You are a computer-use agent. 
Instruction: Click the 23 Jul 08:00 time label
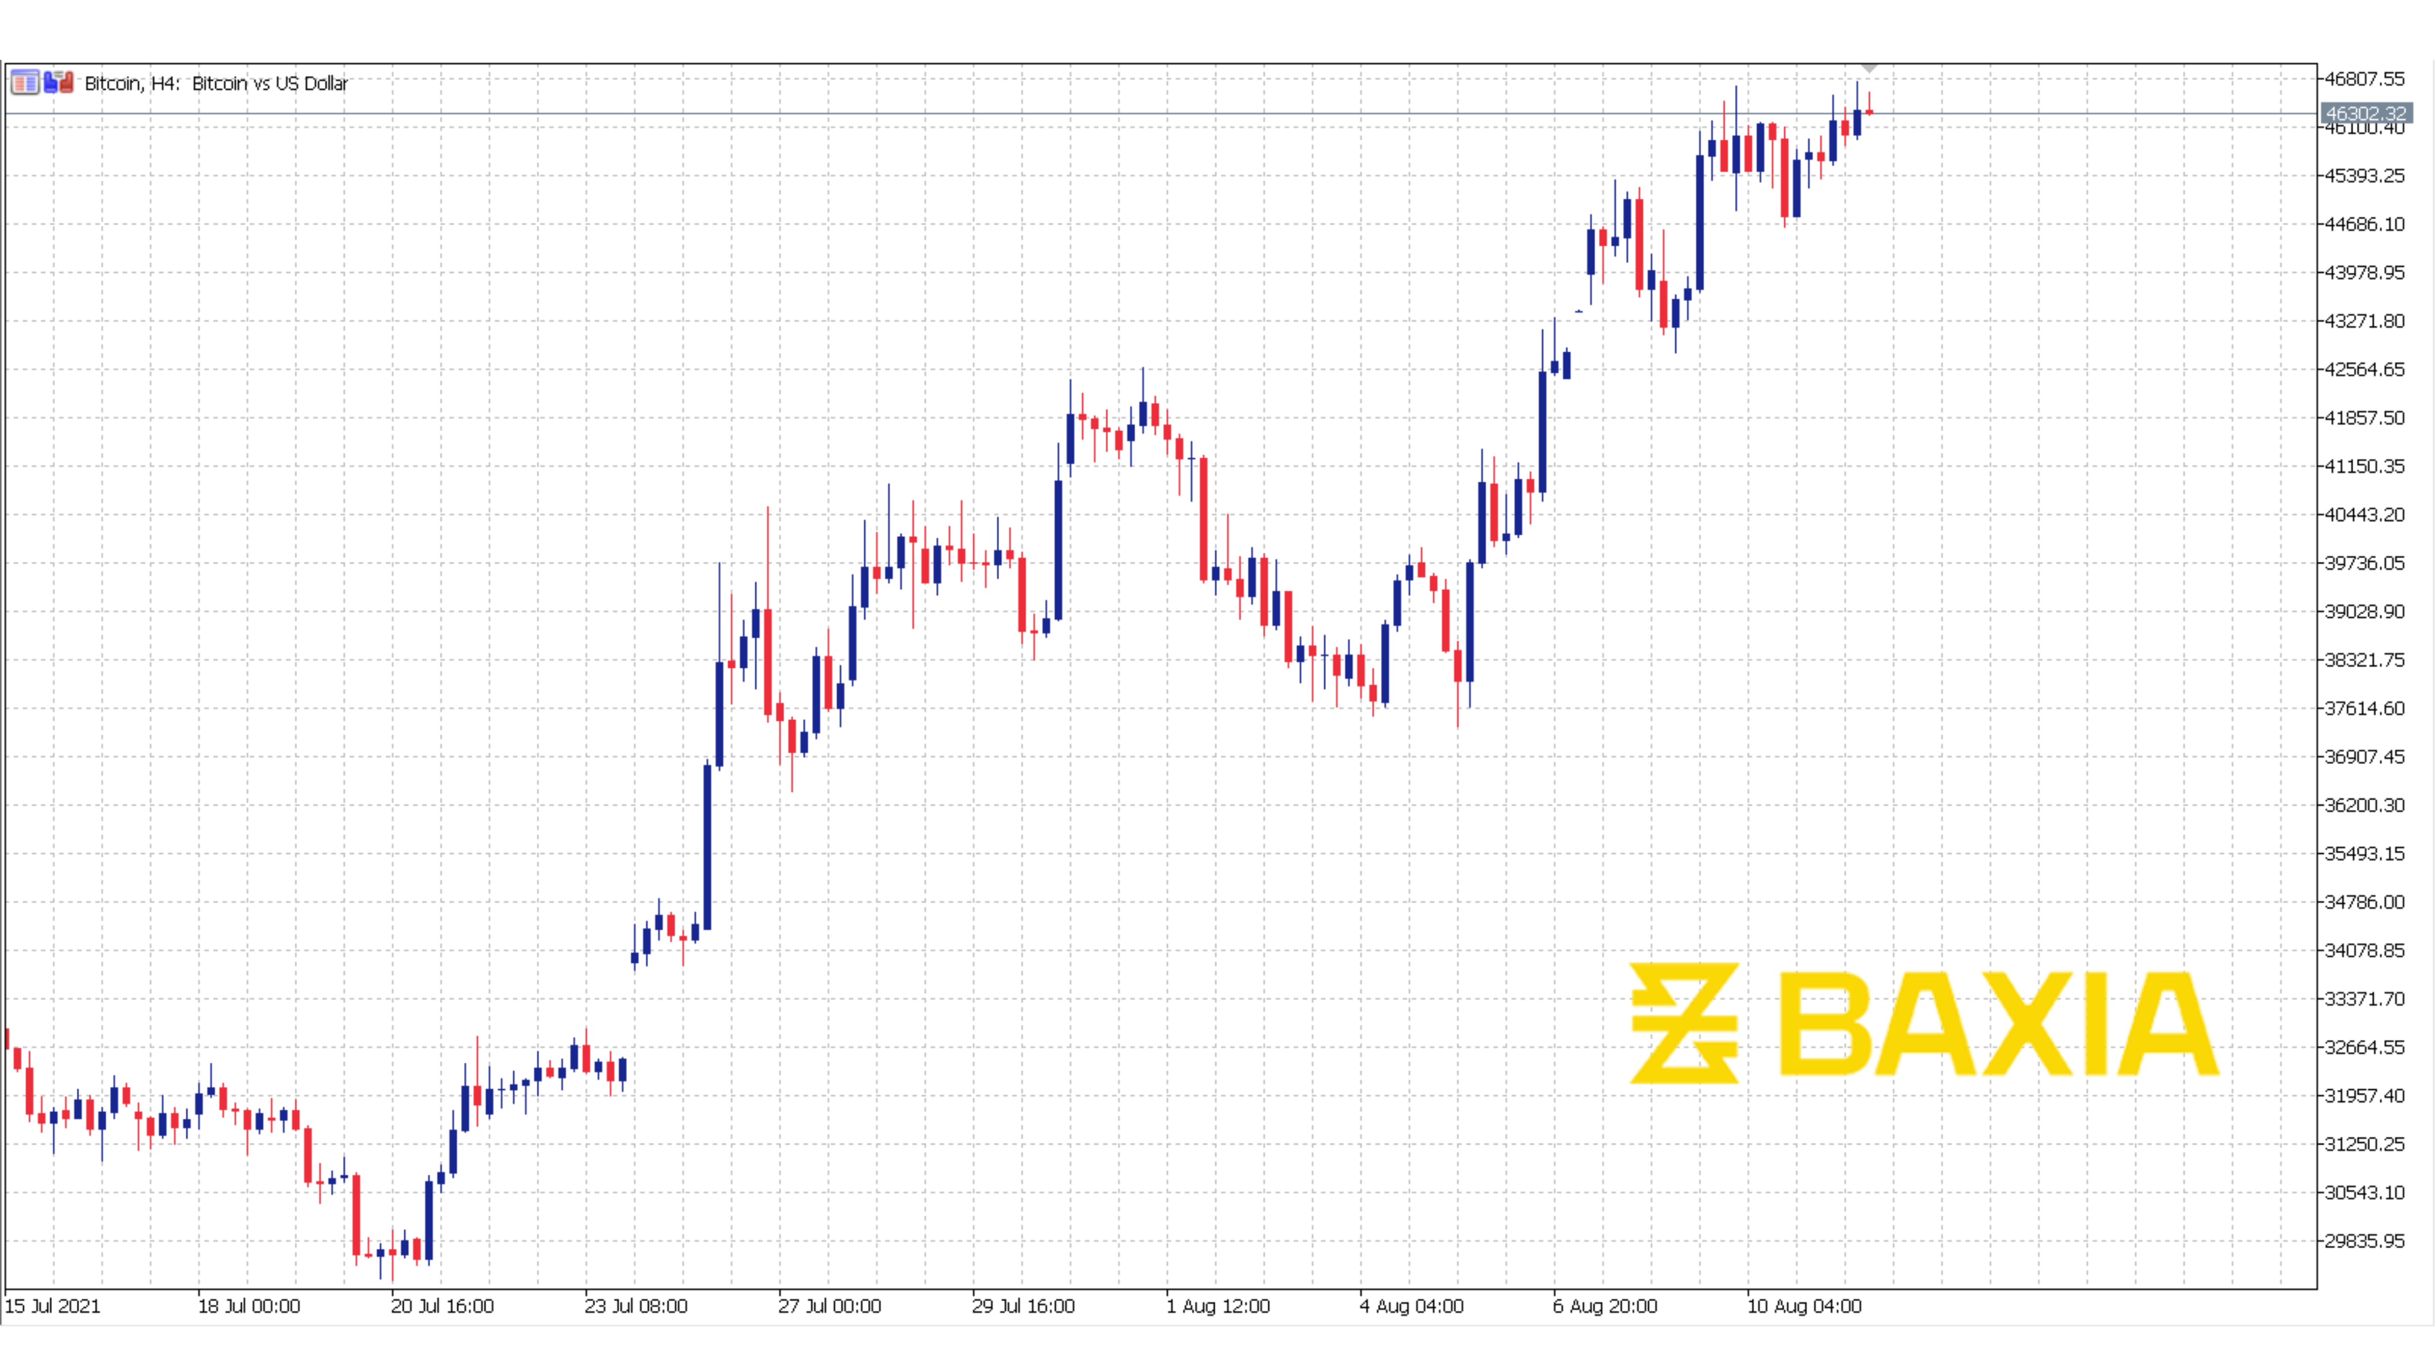coord(635,1306)
